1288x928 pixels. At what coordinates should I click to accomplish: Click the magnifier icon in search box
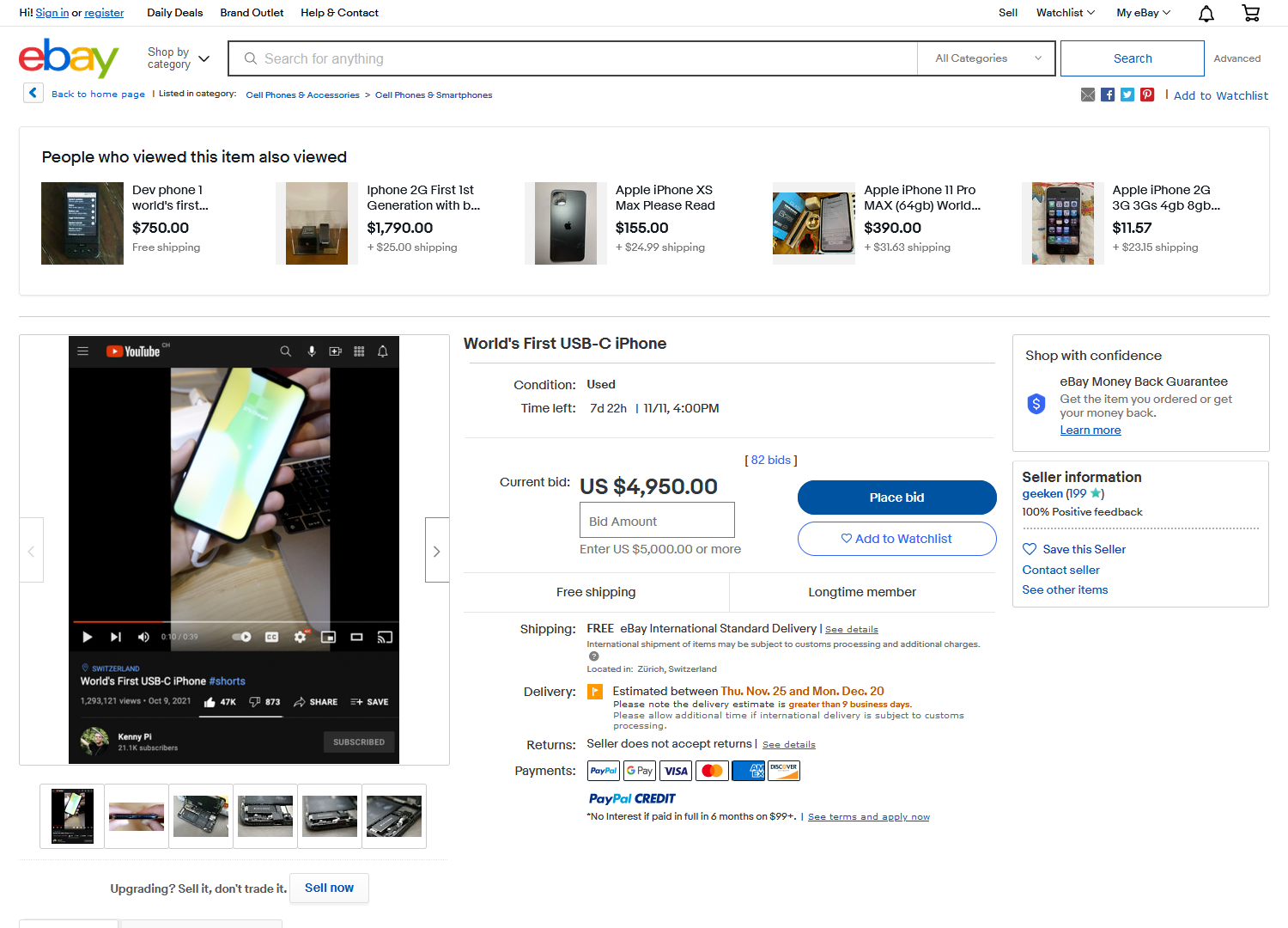point(251,58)
